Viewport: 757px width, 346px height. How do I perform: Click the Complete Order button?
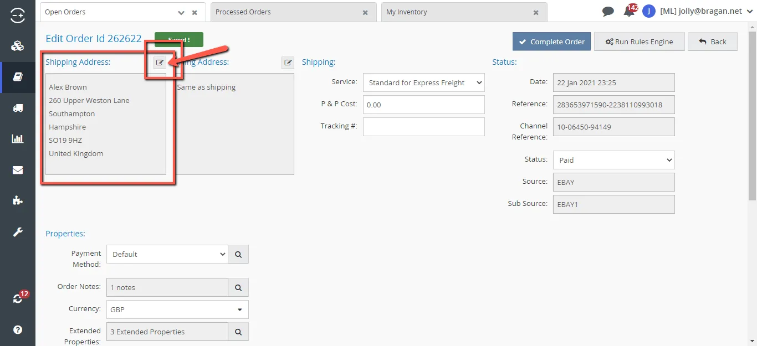(551, 42)
